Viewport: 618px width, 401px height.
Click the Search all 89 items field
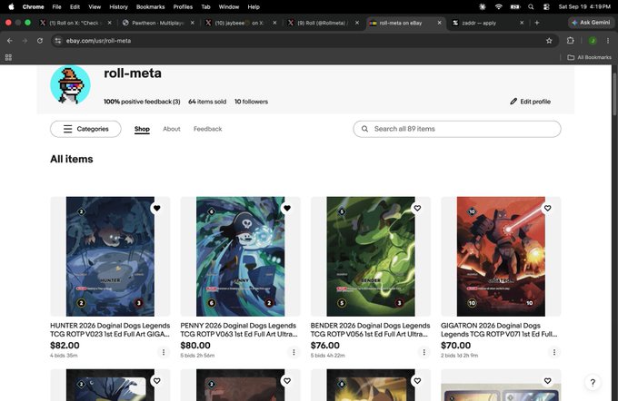(x=457, y=129)
